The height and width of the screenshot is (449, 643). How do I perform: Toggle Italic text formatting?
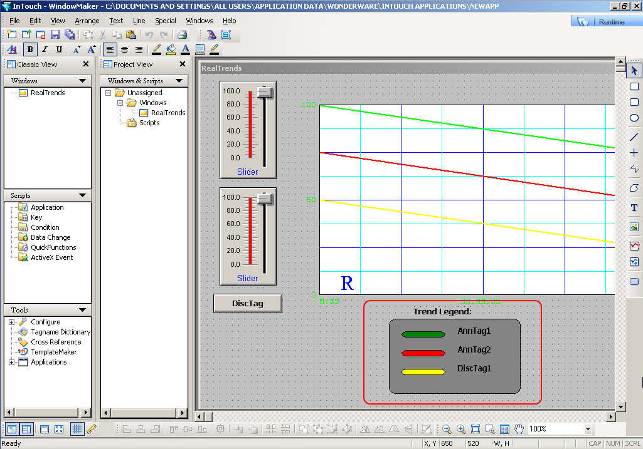pyautogui.click(x=45, y=49)
